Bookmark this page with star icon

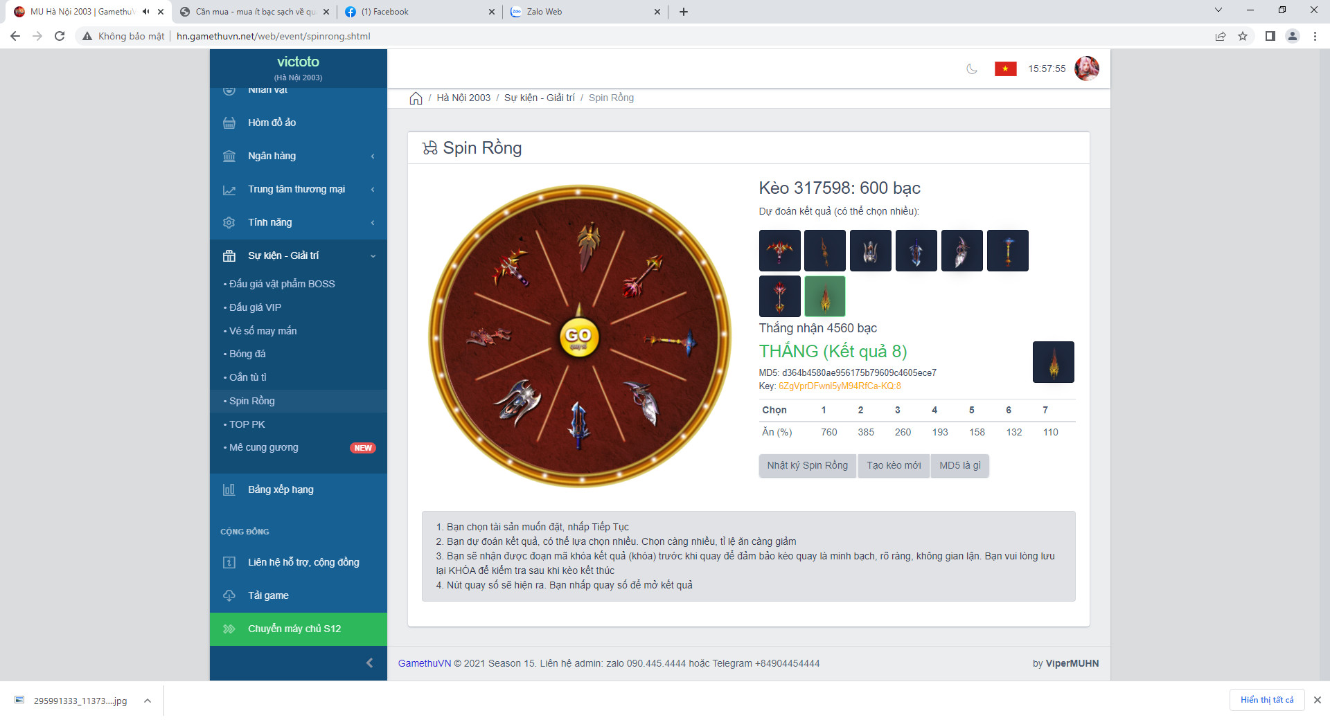click(x=1243, y=36)
